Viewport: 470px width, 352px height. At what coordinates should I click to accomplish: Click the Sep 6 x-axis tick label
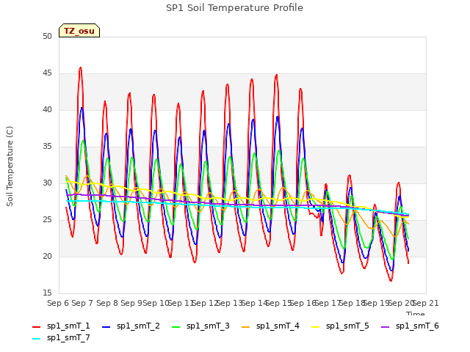pyautogui.click(x=58, y=303)
